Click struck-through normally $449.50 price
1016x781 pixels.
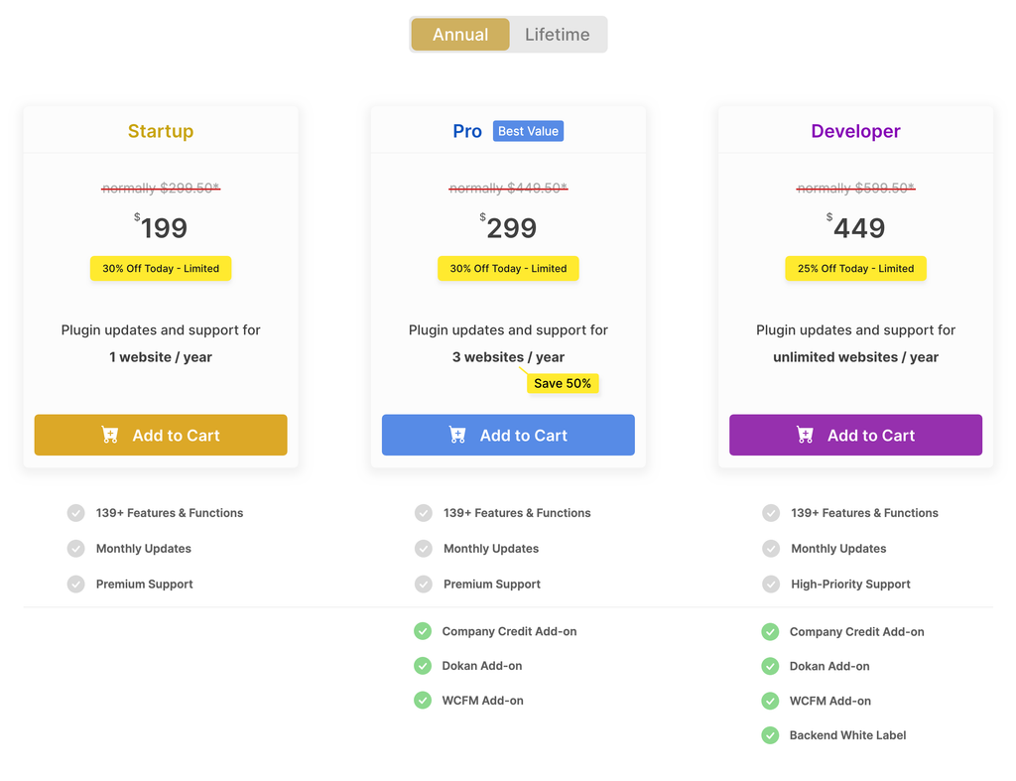(508, 188)
